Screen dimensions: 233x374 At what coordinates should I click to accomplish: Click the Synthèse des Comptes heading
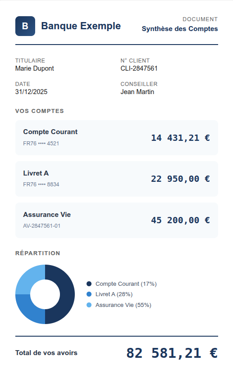[180, 29]
